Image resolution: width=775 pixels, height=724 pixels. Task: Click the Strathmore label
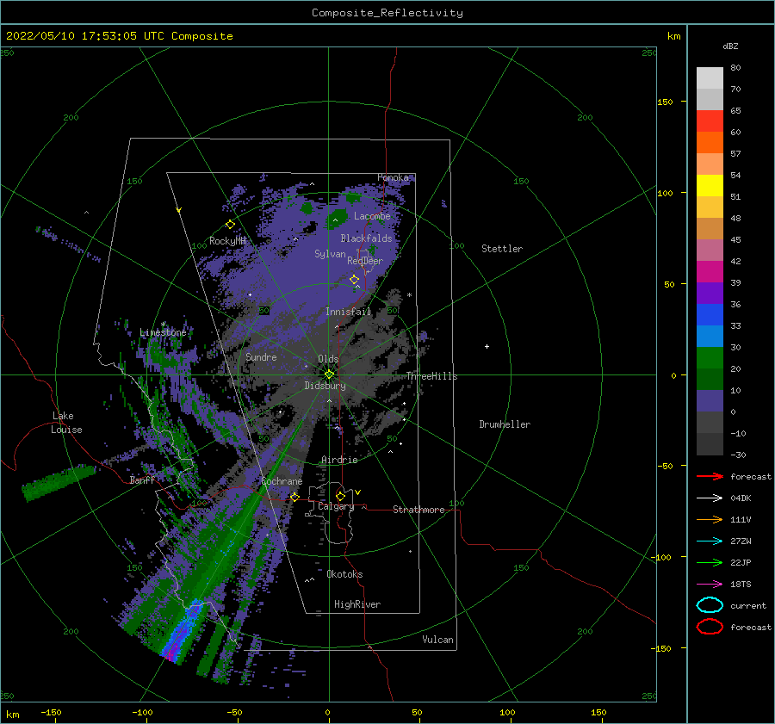tap(418, 510)
